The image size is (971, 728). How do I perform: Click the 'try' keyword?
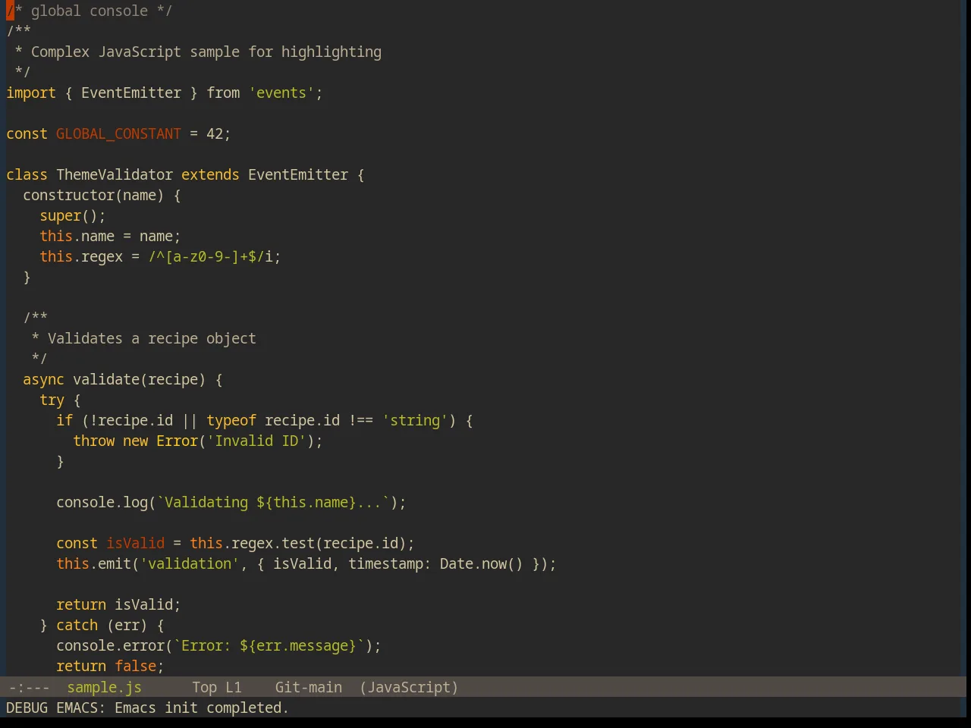52,400
